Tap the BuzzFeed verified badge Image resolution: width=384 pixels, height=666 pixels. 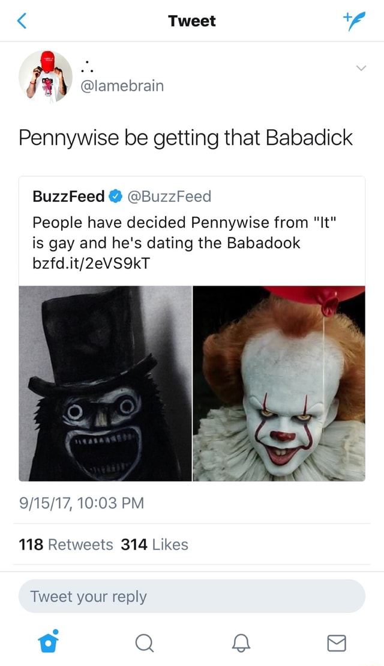[115, 197]
